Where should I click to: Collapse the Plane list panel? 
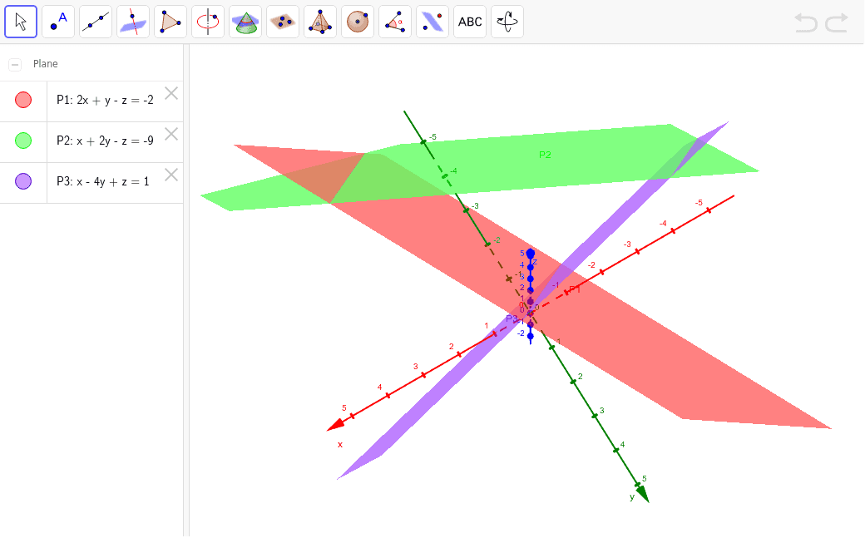click(x=15, y=63)
